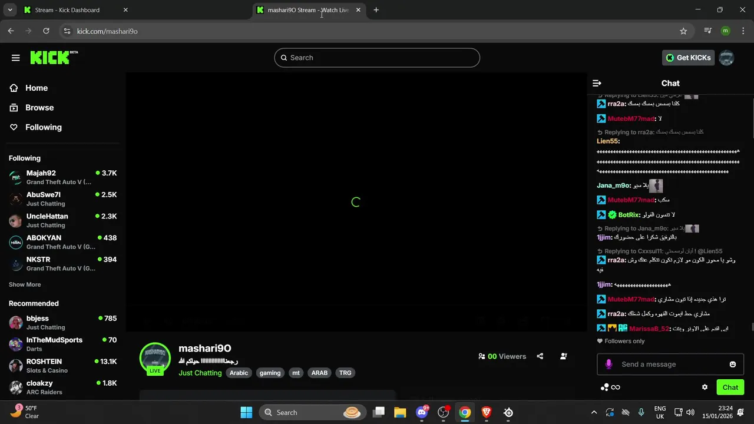Click the green Chat send button
754x424 pixels.
point(730,387)
